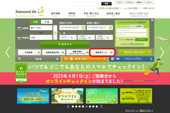Open 出発地 departure dropdown 東京(羽田)

tap(41, 28)
